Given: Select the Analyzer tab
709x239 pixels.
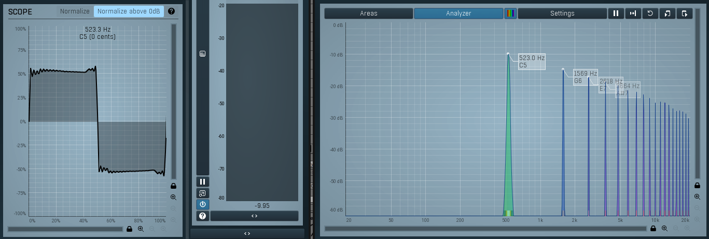Looking at the screenshot, I should 458,13.
